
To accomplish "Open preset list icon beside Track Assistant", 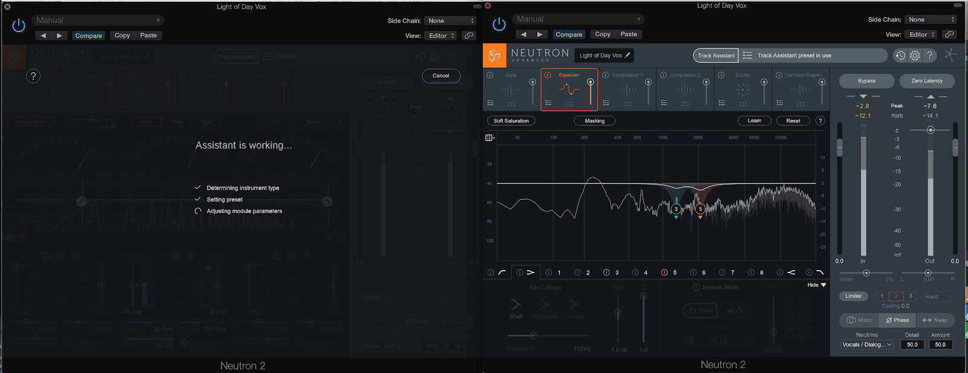I will point(747,55).
